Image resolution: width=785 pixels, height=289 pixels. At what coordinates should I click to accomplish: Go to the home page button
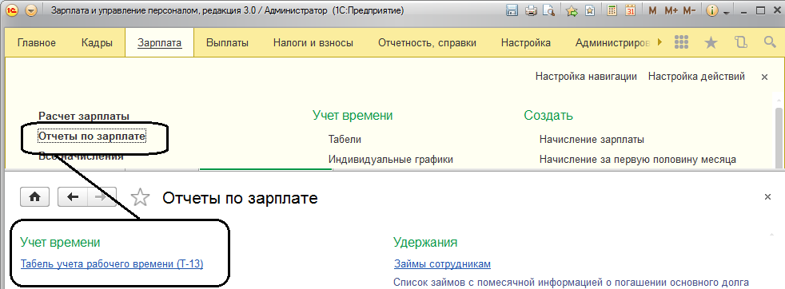tap(34, 197)
